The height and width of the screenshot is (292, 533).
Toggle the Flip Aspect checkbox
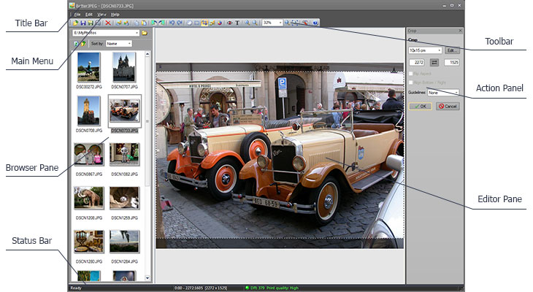[410, 74]
